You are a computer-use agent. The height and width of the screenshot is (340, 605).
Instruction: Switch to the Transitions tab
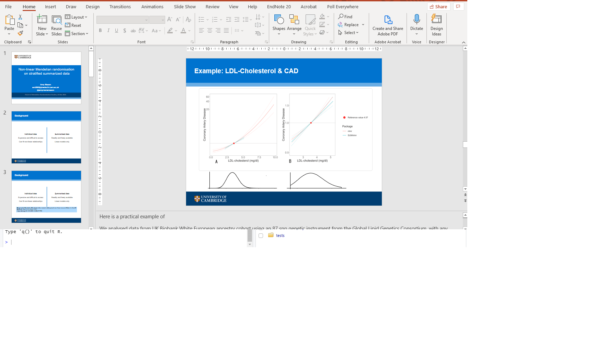point(120,7)
